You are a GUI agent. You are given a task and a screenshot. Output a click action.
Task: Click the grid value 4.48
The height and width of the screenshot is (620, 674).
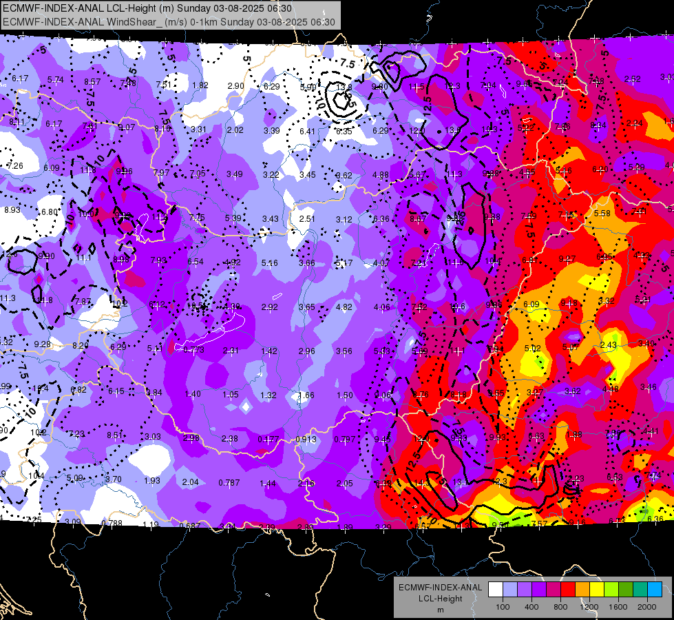click(611, 389)
